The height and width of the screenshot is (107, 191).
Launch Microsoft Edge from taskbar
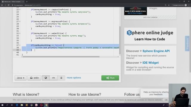[17, 105]
